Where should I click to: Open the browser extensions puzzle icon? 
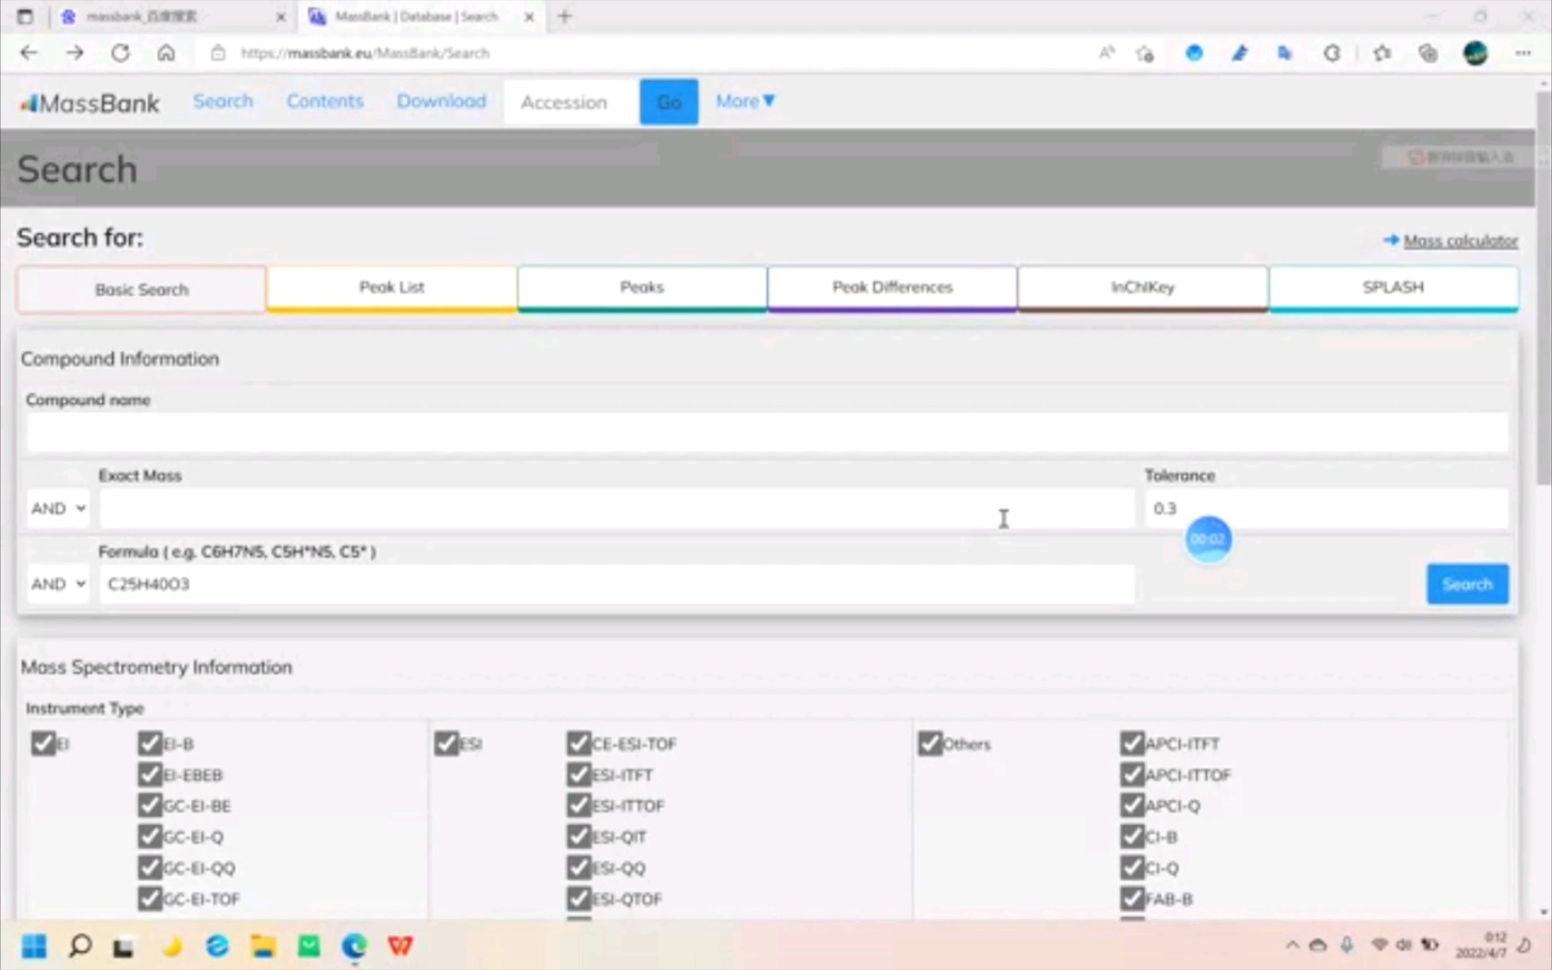(x=1332, y=53)
